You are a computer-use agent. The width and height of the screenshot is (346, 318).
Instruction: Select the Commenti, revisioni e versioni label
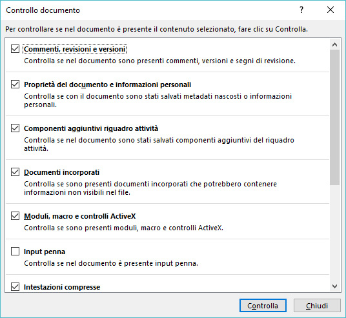(75, 49)
